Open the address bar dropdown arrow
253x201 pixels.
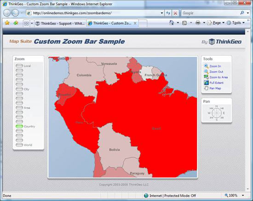click(x=162, y=13)
